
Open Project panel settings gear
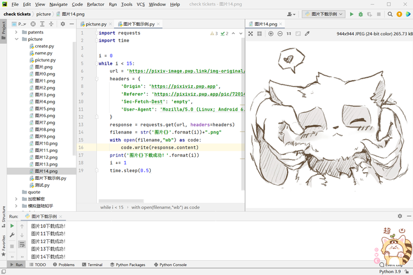63,24
